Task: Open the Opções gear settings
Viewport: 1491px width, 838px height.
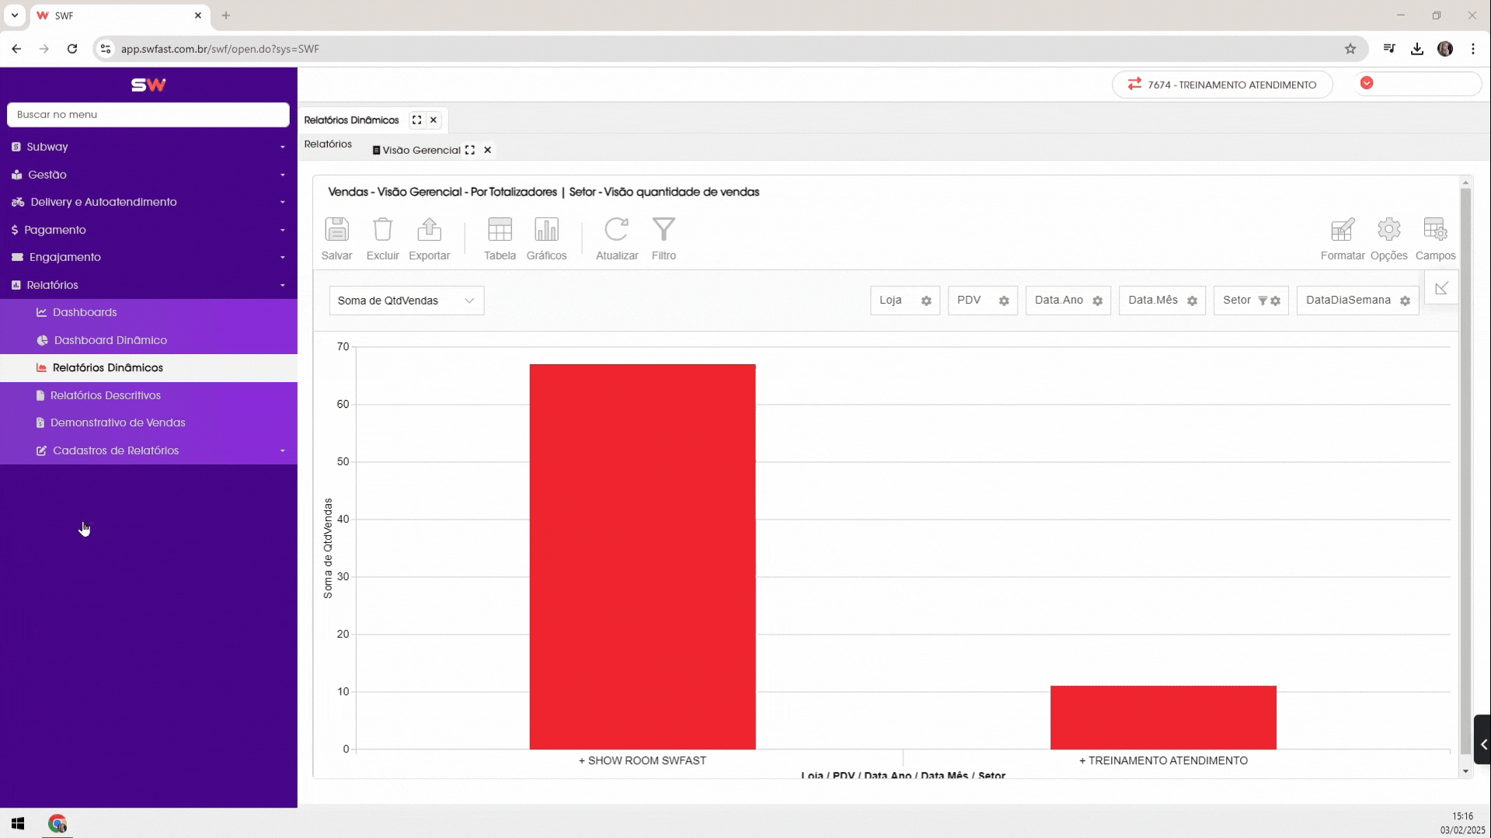Action: click(1388, 238)
